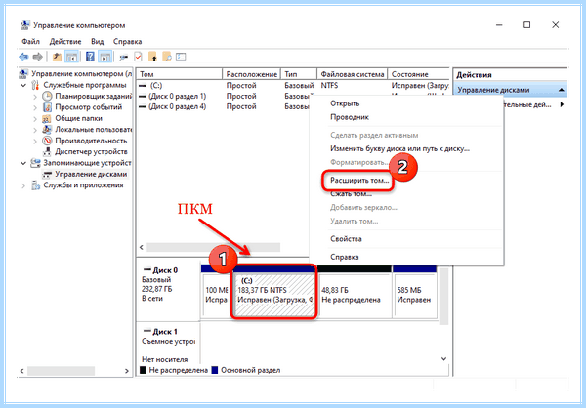Open the Файл menu

(30, 41)
